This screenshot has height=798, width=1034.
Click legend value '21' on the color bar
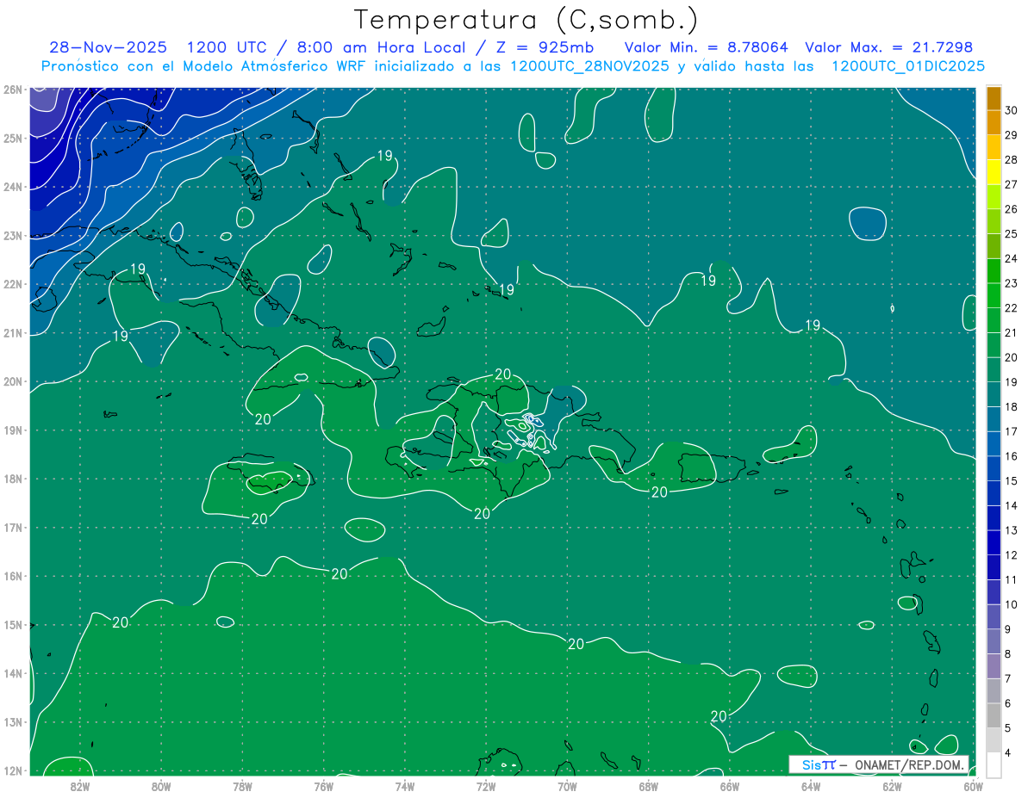(x=1011, y=332)
